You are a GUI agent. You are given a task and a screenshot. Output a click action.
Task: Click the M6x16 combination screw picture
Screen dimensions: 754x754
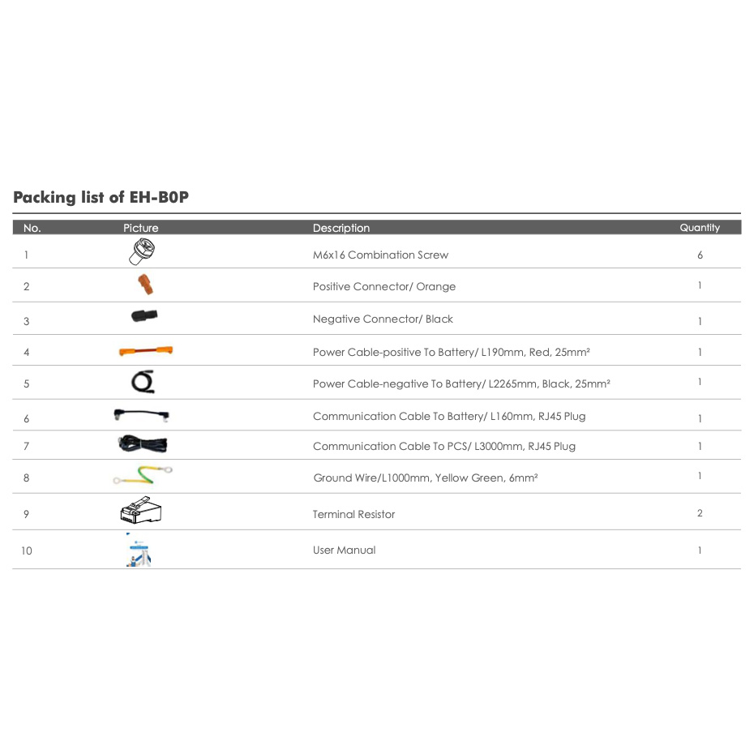coord(142,252)
